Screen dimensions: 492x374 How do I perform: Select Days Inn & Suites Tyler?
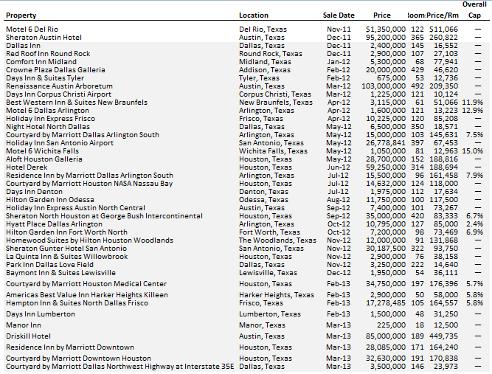point(45,78)
